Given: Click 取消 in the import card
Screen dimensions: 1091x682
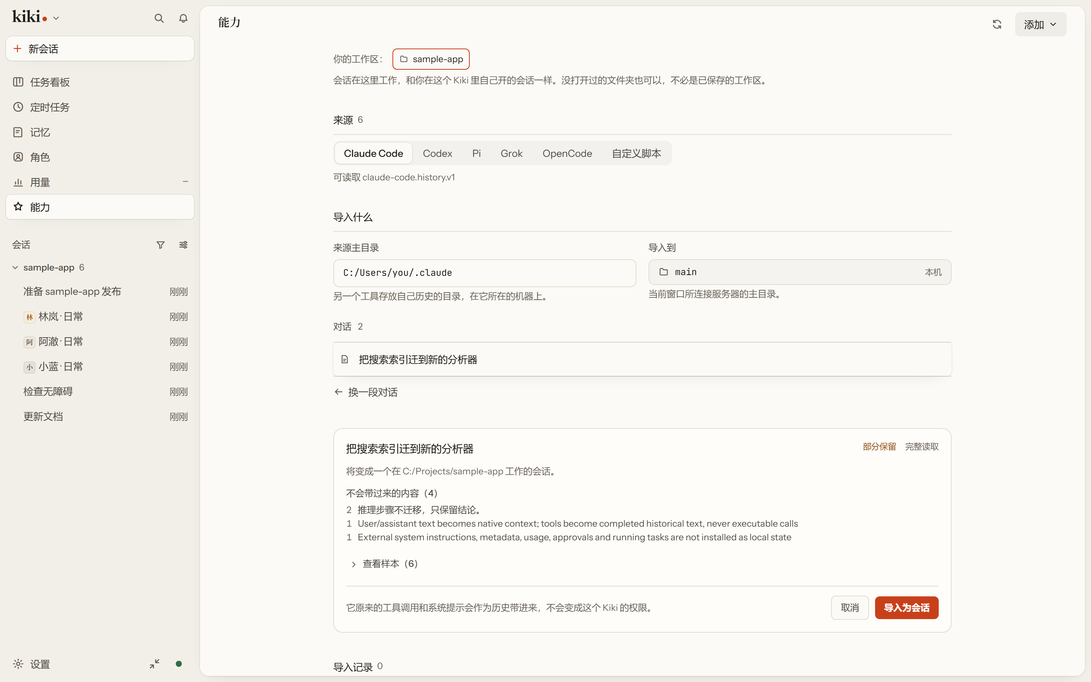Looking at the screenshot, I should [x=850, y=608].
